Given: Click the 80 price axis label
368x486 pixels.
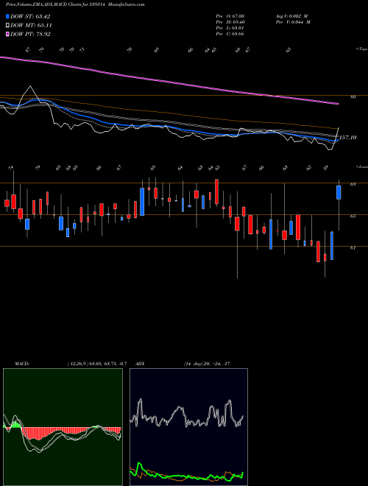Looking at the screenshot, I should (353, 96).
